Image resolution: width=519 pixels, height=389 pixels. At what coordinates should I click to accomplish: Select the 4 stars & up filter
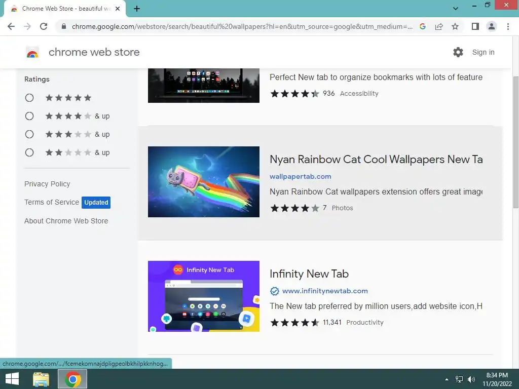click(x=29, y=116)
